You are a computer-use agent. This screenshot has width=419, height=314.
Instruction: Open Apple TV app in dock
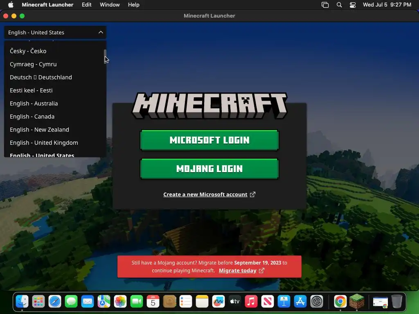tap(234, 302)
